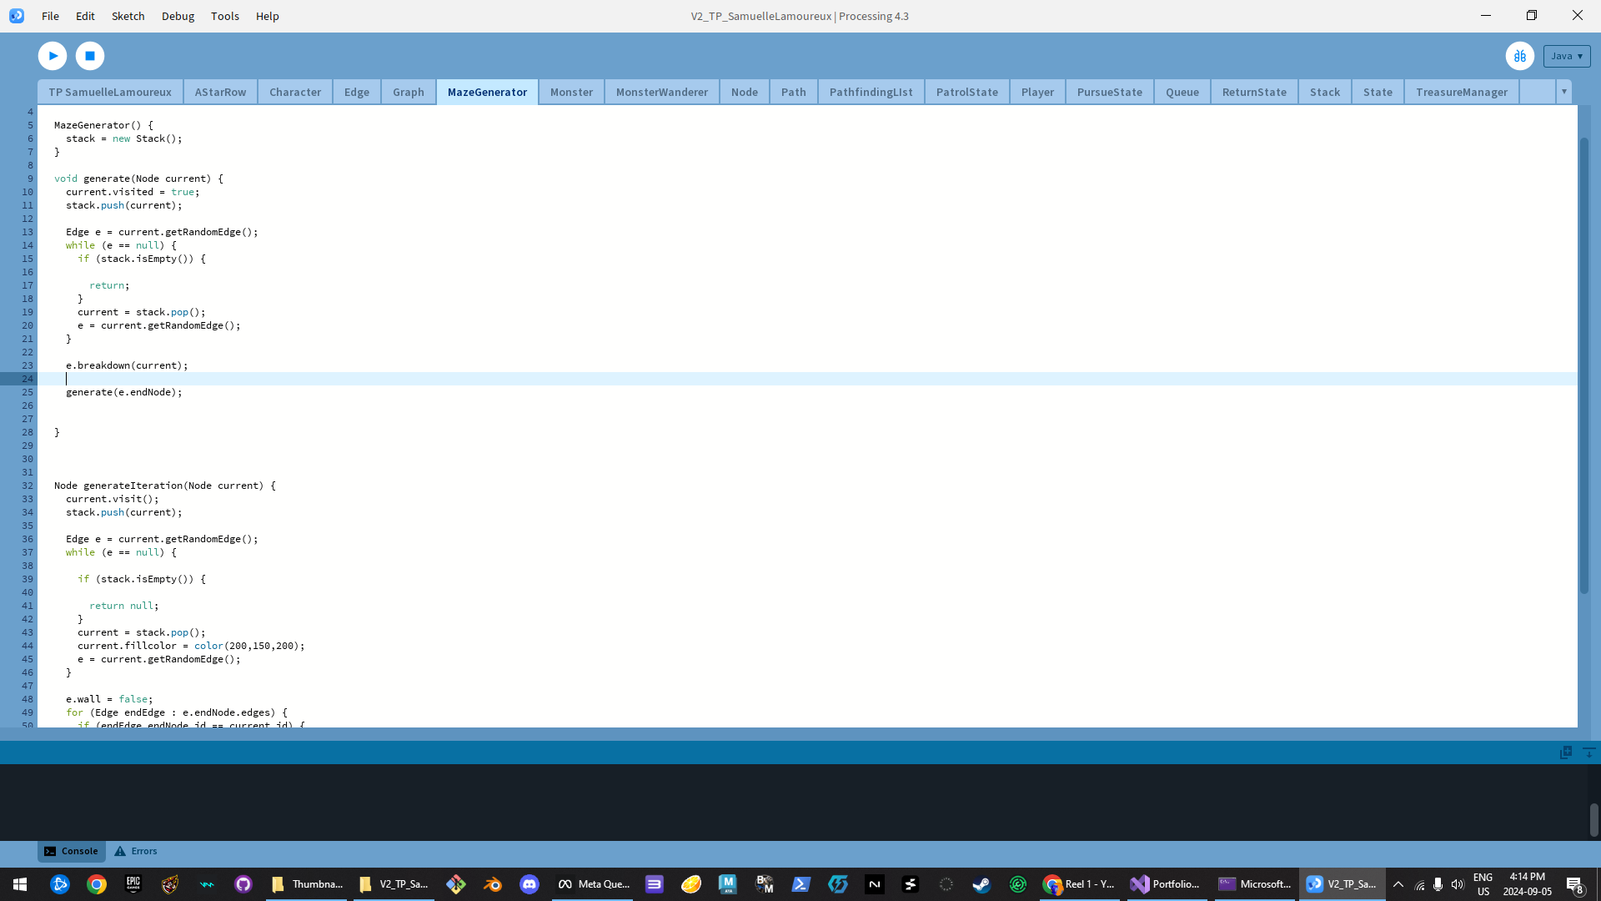Switch to the Monster tab
1601x901 pixels.
[571, 92]
